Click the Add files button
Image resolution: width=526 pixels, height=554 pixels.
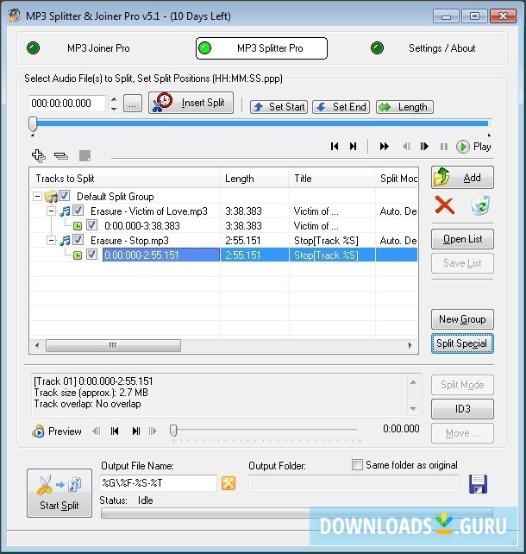462,178
